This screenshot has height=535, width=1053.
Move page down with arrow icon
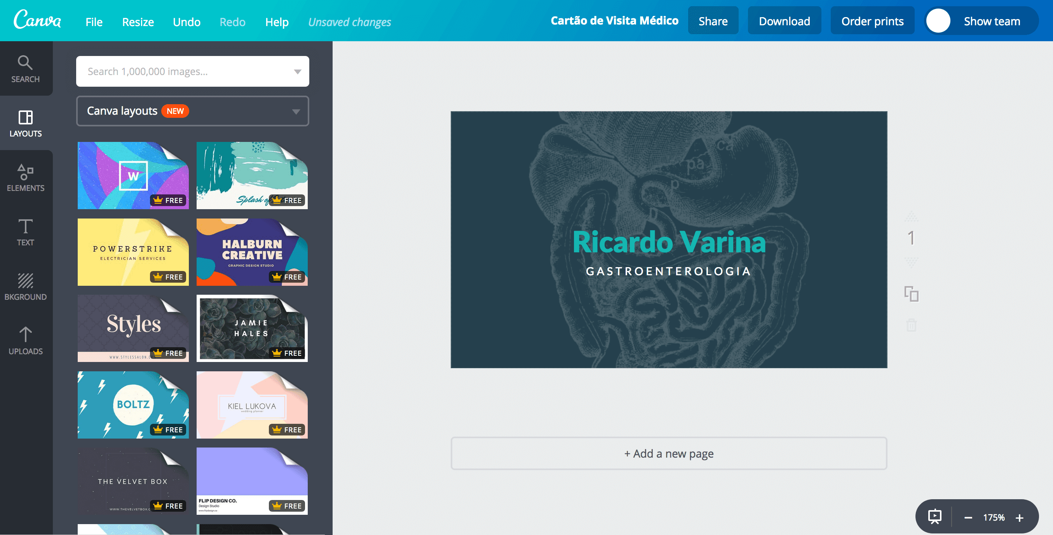point(911,262)
